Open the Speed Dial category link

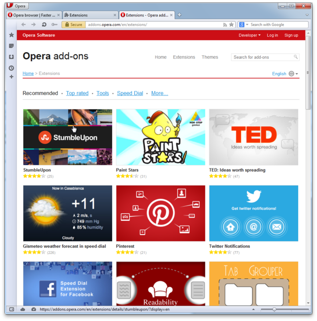130,93
